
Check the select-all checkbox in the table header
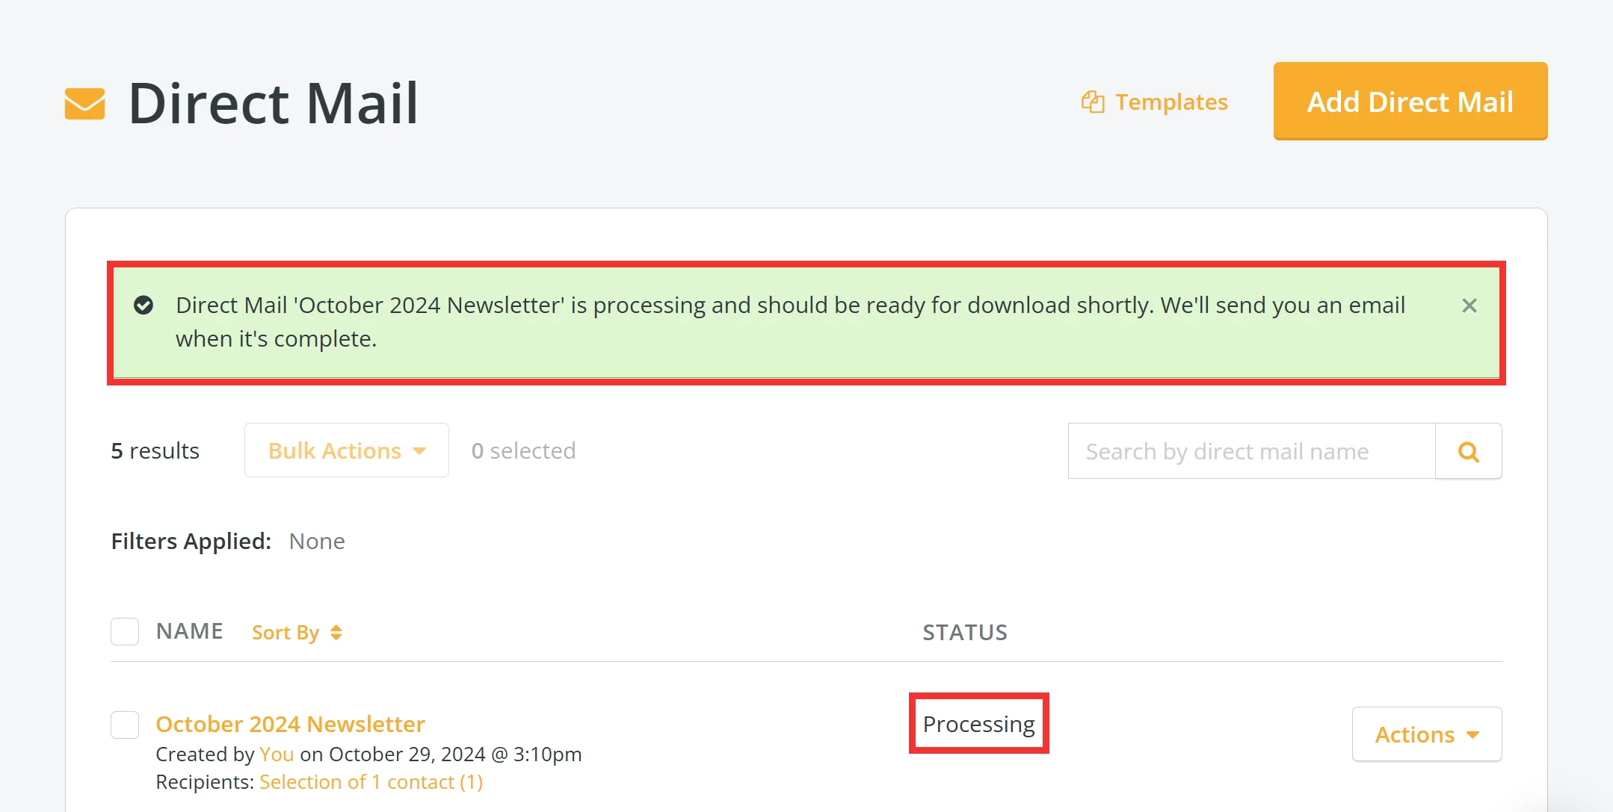[x=125, y=631]
